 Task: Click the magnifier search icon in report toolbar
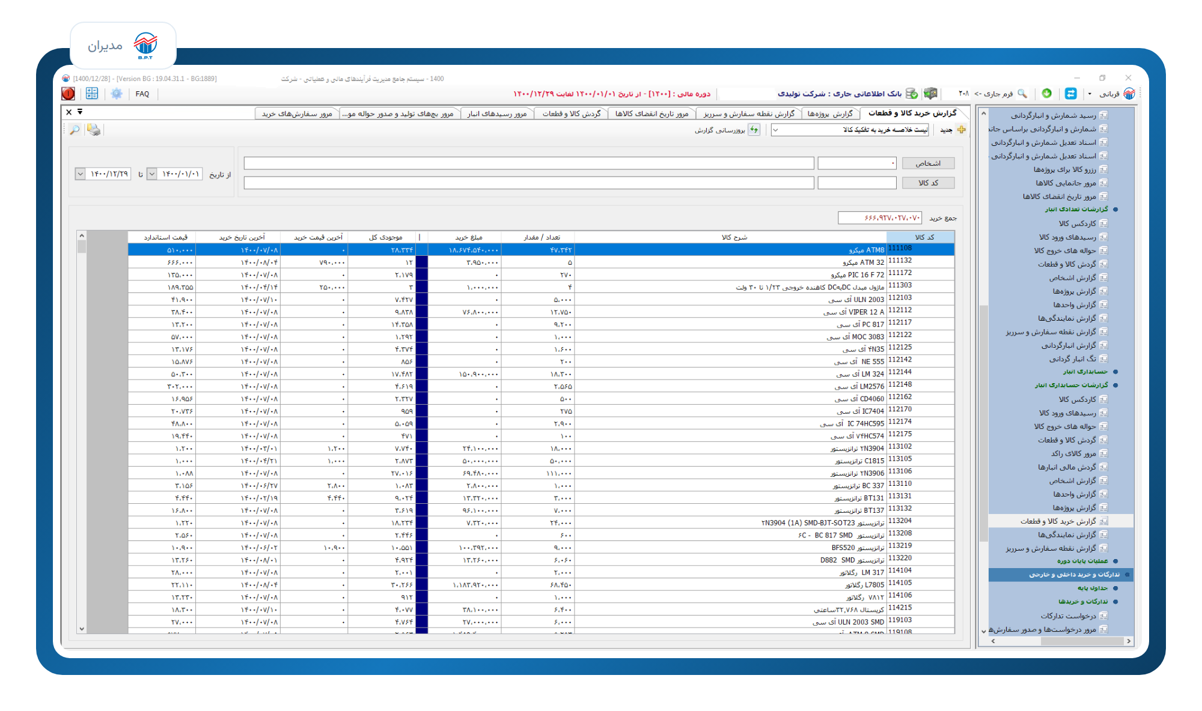(75, 130)
